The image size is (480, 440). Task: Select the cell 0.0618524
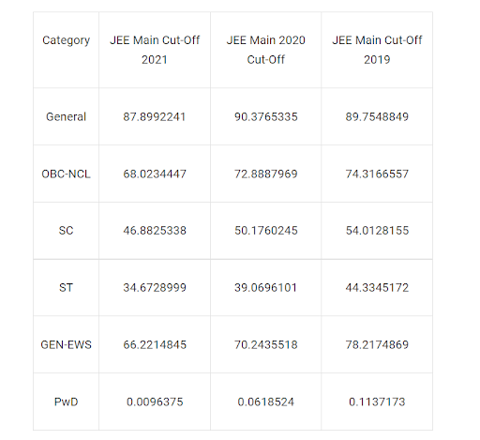tap(266, 402)
